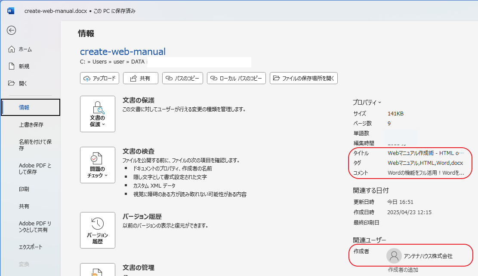This screenshot has width=478, height=276.
Task: Select 印刷 in the sidebar
Action: click(x=24, y=189)
